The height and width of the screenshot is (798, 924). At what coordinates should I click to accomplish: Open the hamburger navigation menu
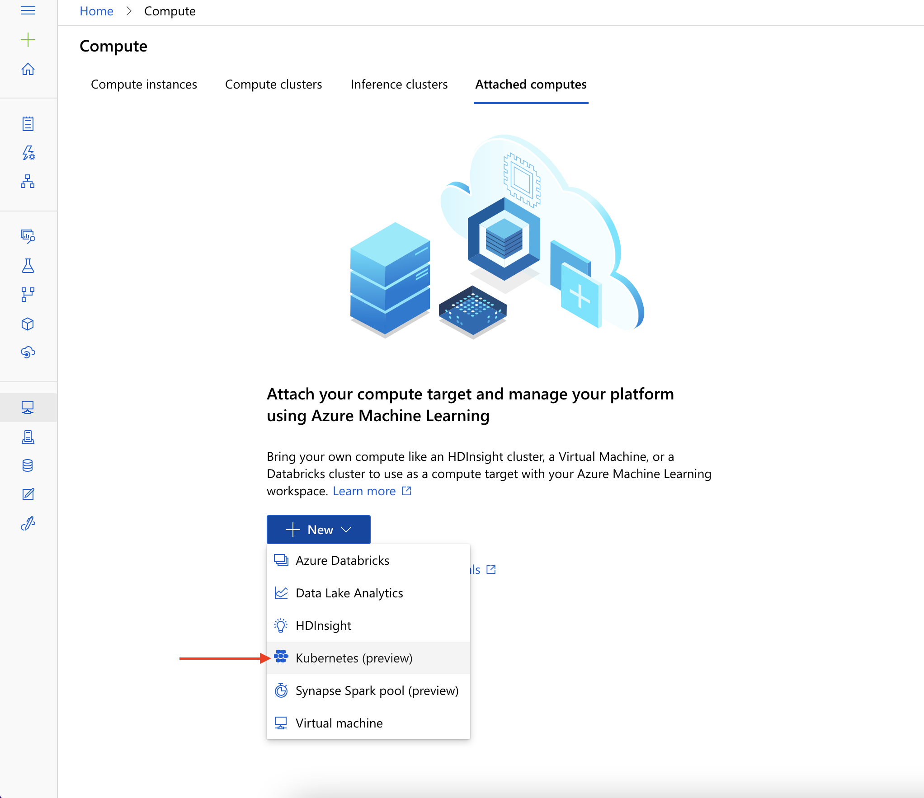pos(28,10)
